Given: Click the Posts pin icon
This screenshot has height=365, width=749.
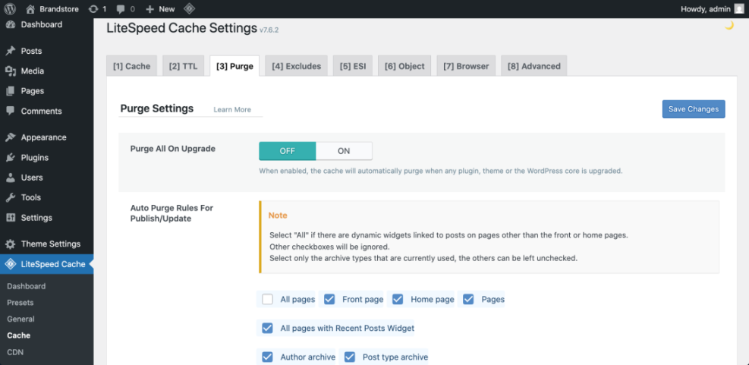Looking at the screenshot, I should click(11, 51).
